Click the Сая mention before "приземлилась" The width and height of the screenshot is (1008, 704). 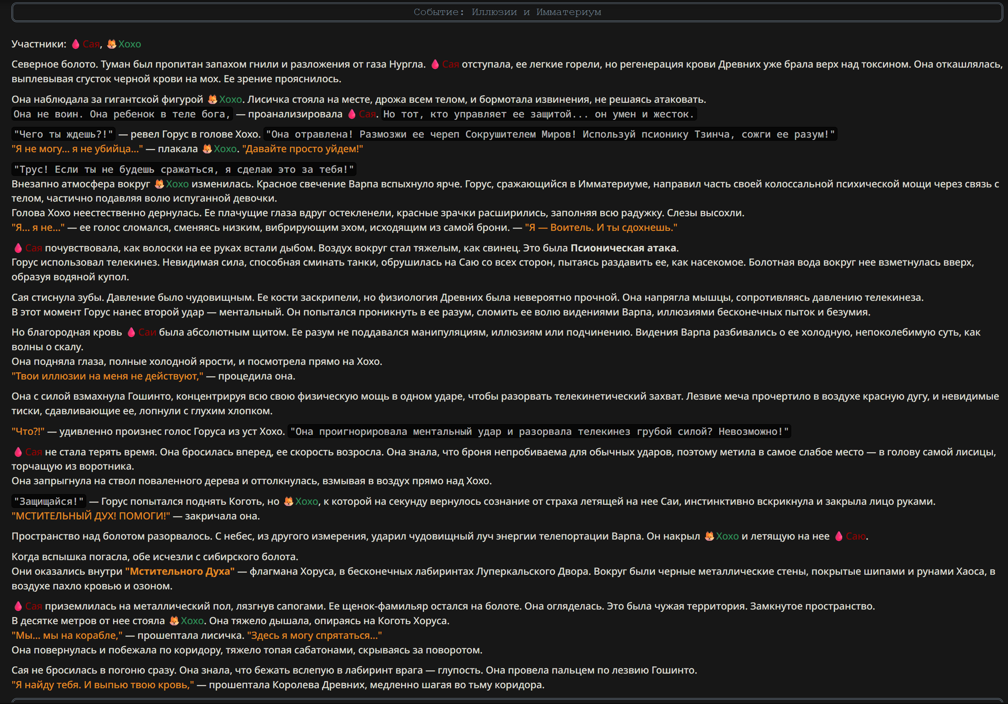pos(33,606)
